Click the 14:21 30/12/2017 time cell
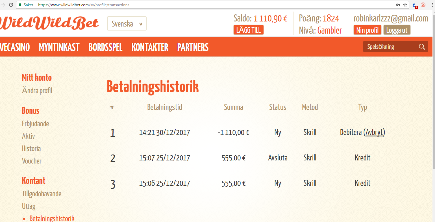This screenshot has width=435, height=222. 165,132
